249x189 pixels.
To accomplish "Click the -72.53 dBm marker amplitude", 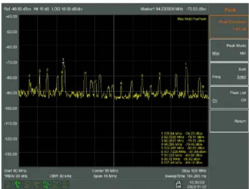I will coord(196,9).
